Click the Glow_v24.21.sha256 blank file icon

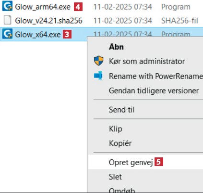pyautogui.click(x=7, y=20)
